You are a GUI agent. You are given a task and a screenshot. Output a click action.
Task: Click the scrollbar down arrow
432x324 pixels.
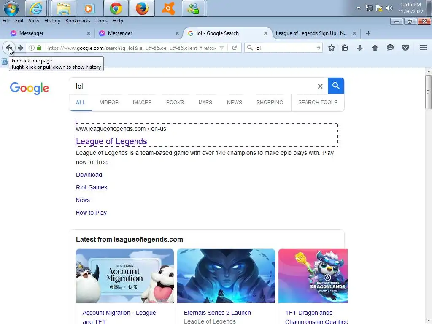coord(429,321)
